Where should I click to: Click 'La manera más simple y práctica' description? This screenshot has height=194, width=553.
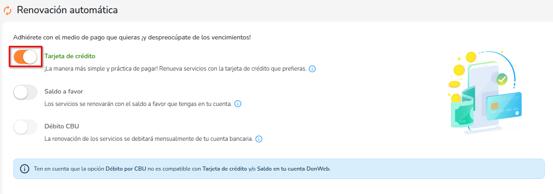pyautogui.click(x=175, y=69)
